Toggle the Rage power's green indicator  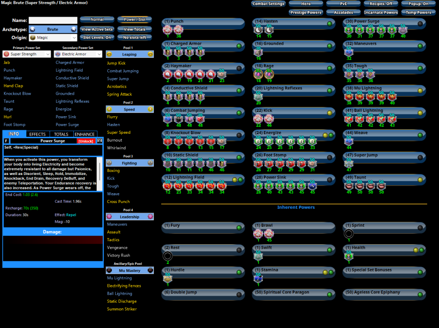pyautogui.click(x=329, y=68)
